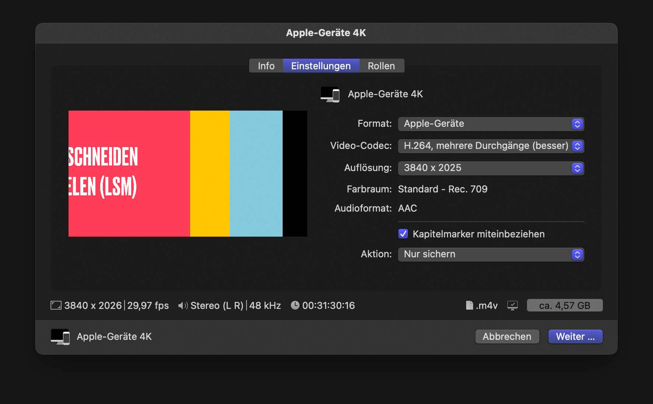Click the .m4v file format icon
The image size is (653, 404).
click(470, 305)
